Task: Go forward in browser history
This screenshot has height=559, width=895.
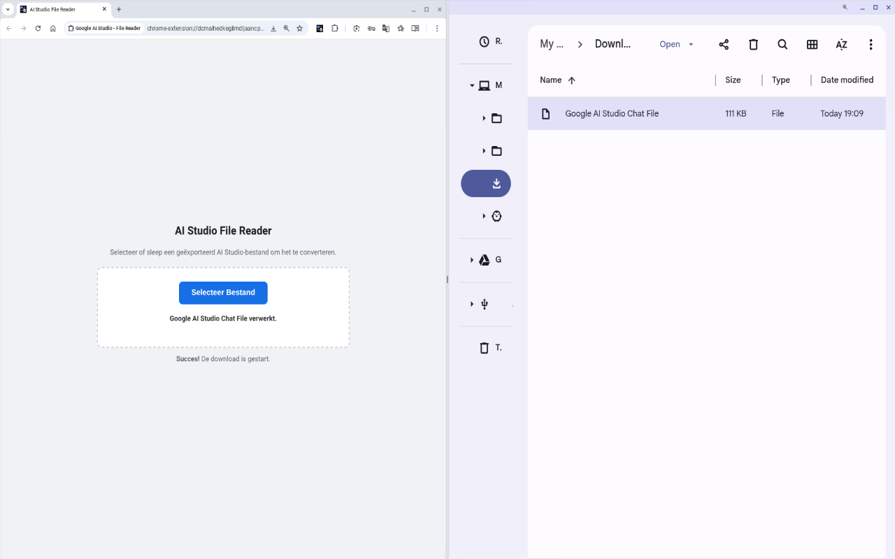Action: pos(24,29)
